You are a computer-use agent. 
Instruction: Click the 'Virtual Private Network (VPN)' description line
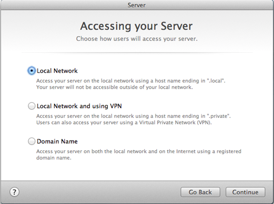124,122
